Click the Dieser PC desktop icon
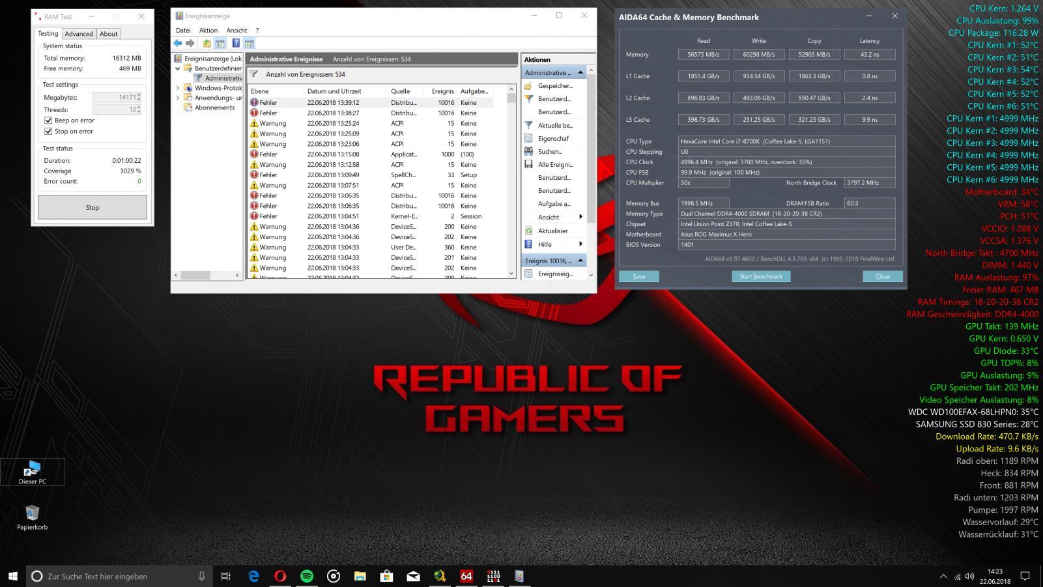The image size is (1043, 587). 33,472
